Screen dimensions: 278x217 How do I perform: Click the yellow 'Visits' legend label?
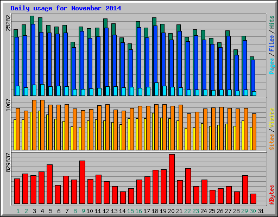[x=272, y=118]
